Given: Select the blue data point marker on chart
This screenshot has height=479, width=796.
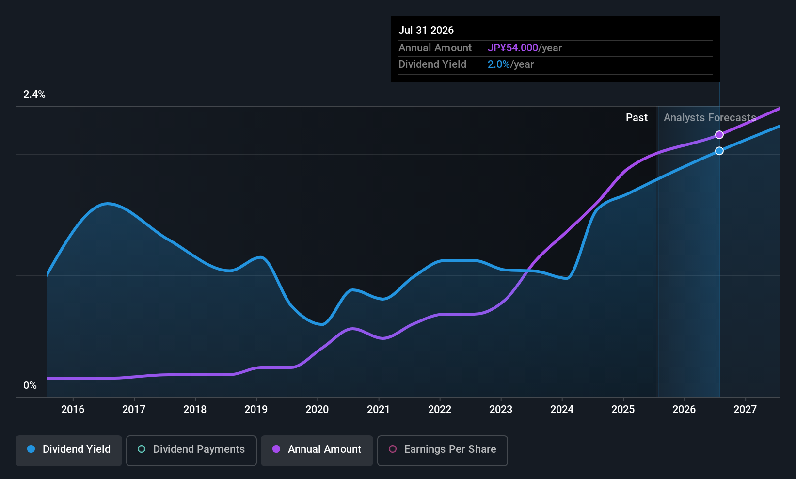Looking at the screenshot, I should (x=719, y=151).
